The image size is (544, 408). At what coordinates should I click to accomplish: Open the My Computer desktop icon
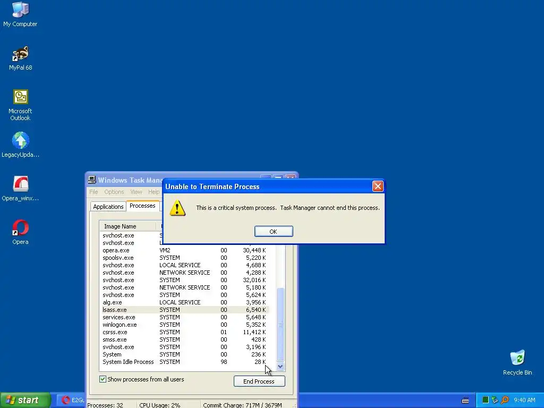point(20,14)
